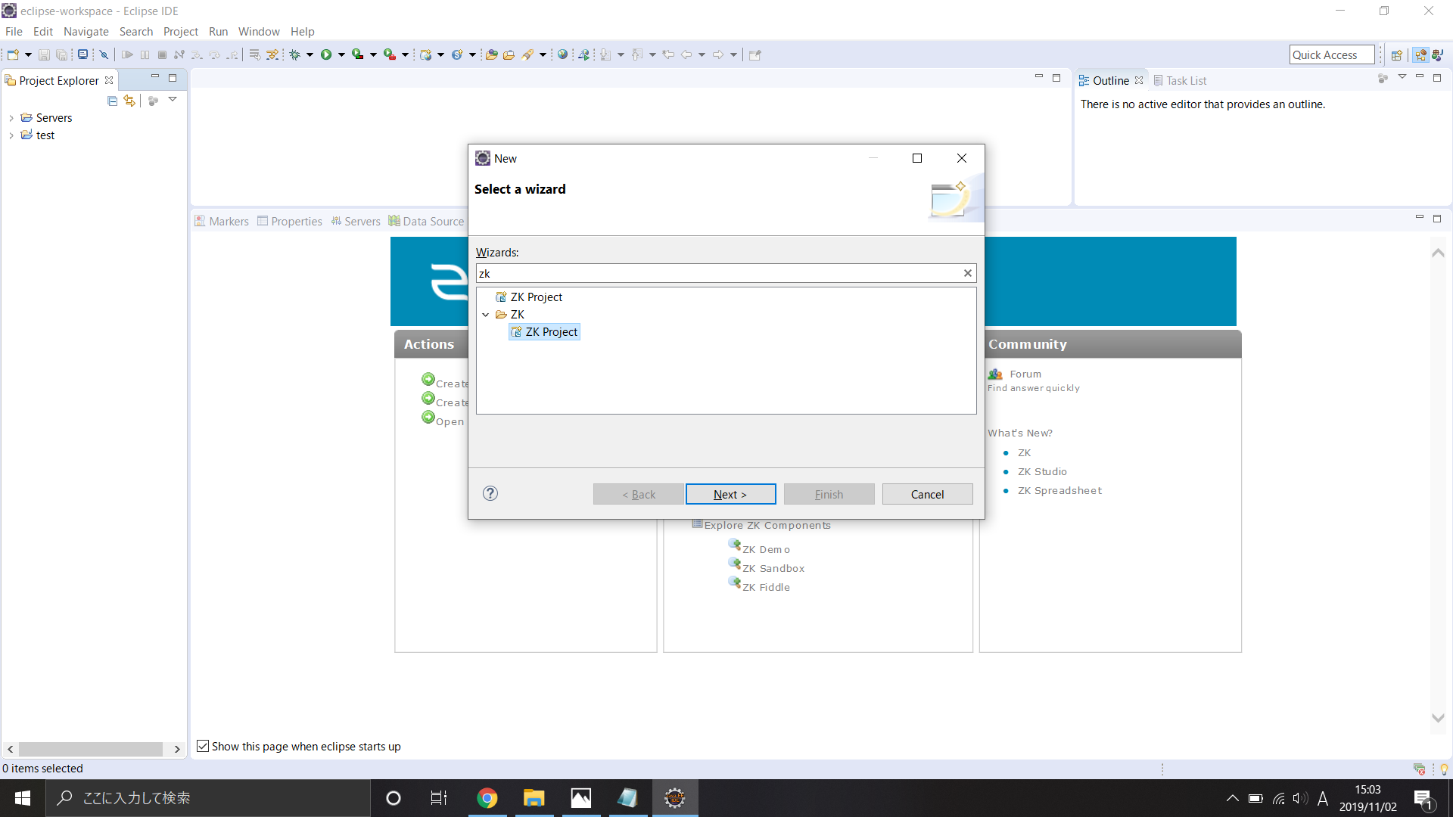1453x817 pixels.
Task: Switch to the Task List tab
Action: [1185, 80]
